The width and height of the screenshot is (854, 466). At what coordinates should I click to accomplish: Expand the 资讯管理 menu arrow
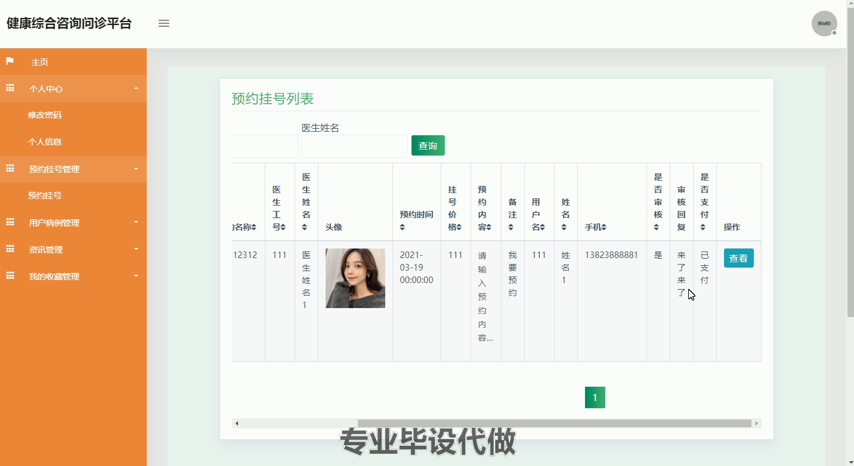(136, 249)
